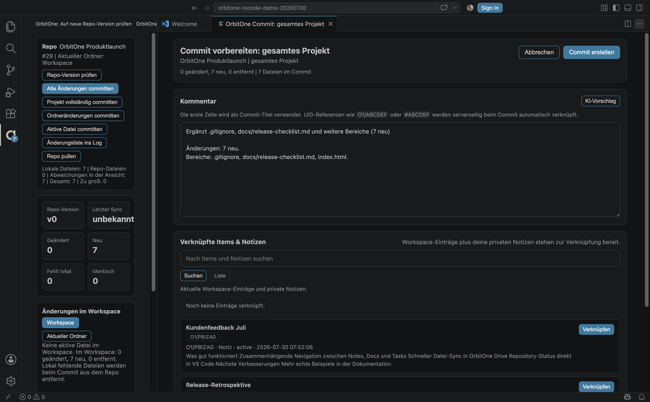Image resolution: width=650 pixels, height=402 pixels.
Task: Expand the chat dropdown chevron in title bar
Action: [x=455, y=8]
